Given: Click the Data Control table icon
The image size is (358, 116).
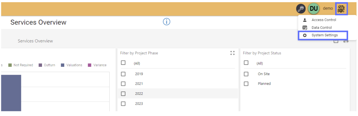Looking at the screenshot, I should (x=305, y=27).
